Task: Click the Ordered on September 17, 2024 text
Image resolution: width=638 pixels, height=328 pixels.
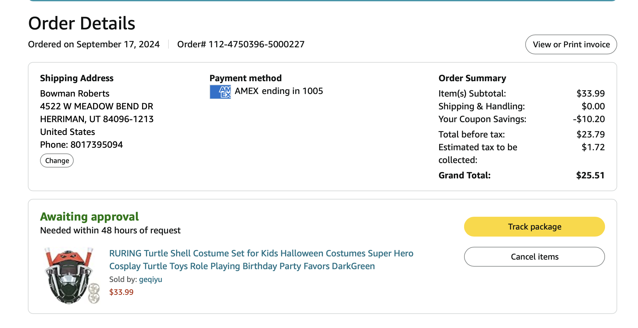Action: point(94,44)
